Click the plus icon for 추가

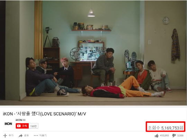pos(5,135)
